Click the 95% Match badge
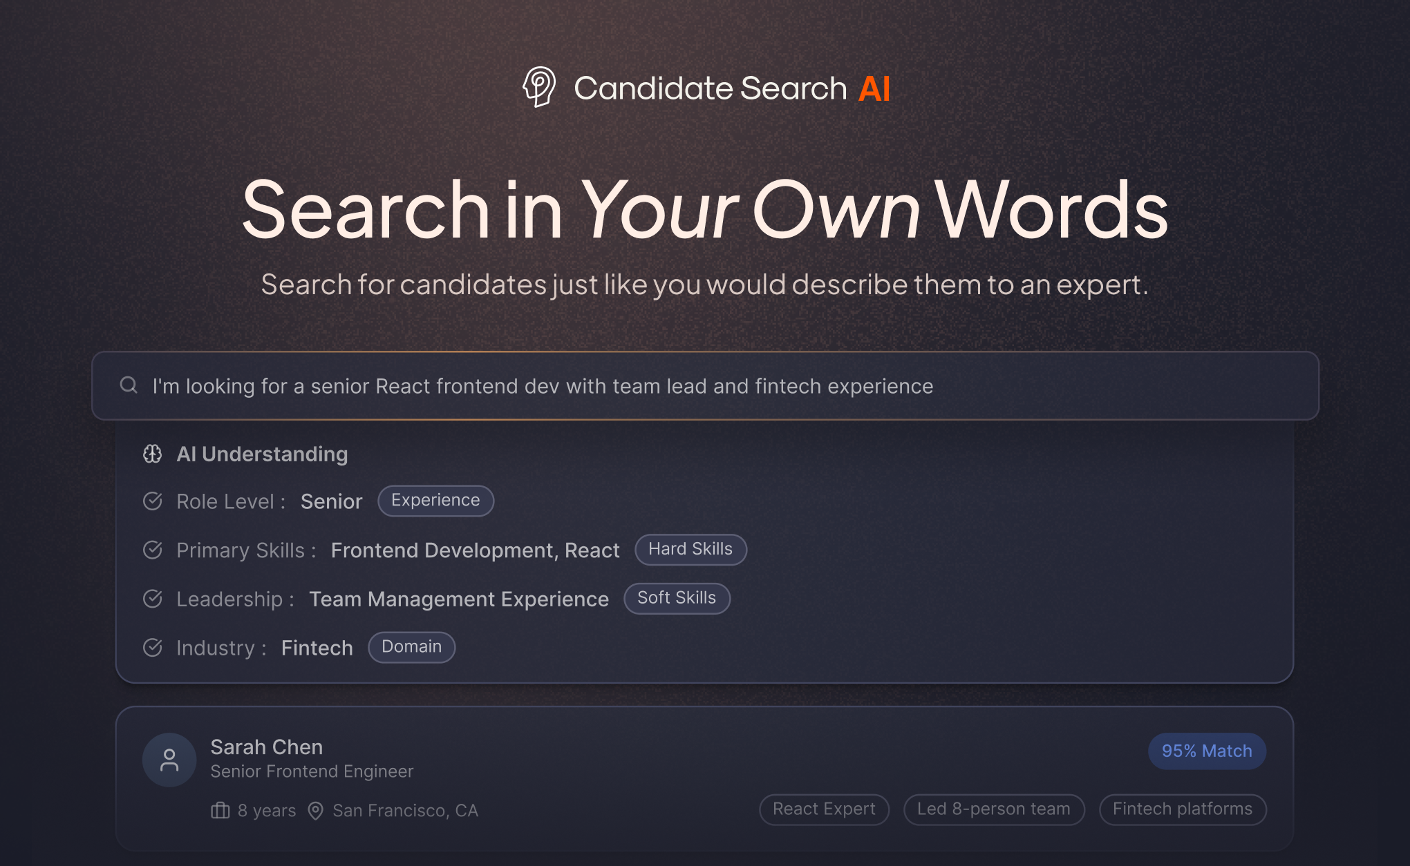The image size is (1410, 866). click(x=1206, y=751)
